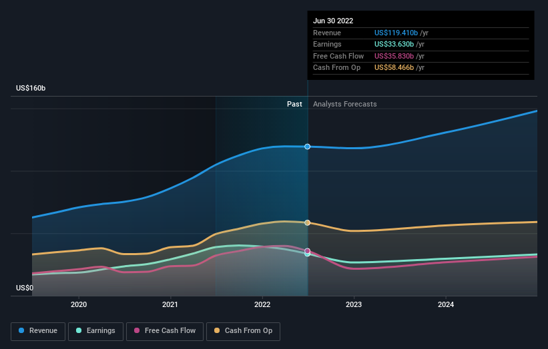Screen dimensions: 548x349
Task: Click the Cash From Op data point marker
Action: (307, 223)
